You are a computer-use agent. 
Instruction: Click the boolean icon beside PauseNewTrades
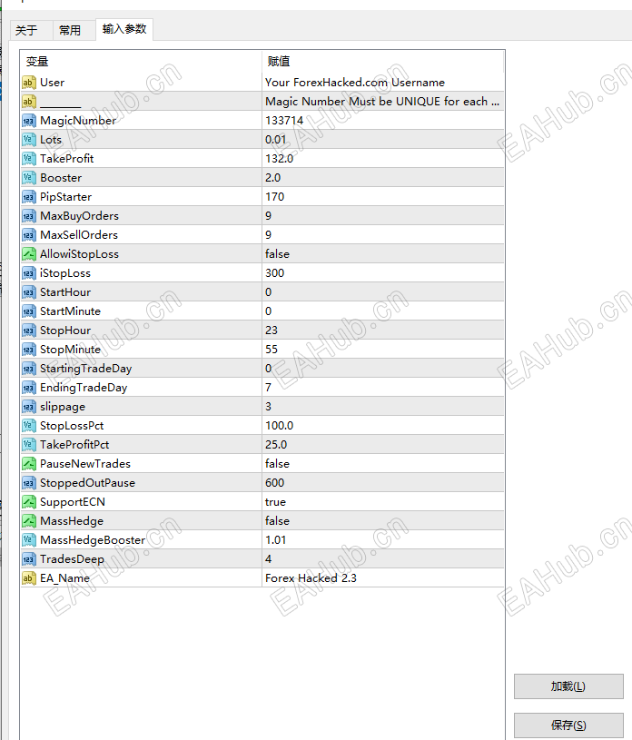tap(29, 464)
